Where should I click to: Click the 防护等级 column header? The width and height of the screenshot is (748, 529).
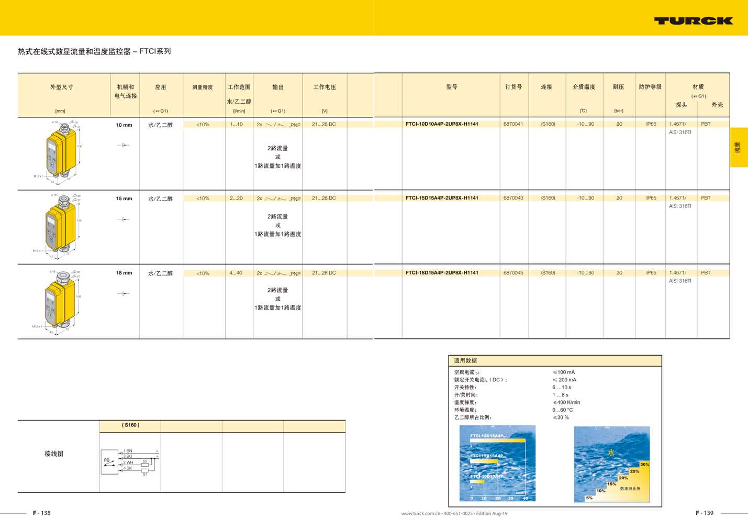[650, 87]
